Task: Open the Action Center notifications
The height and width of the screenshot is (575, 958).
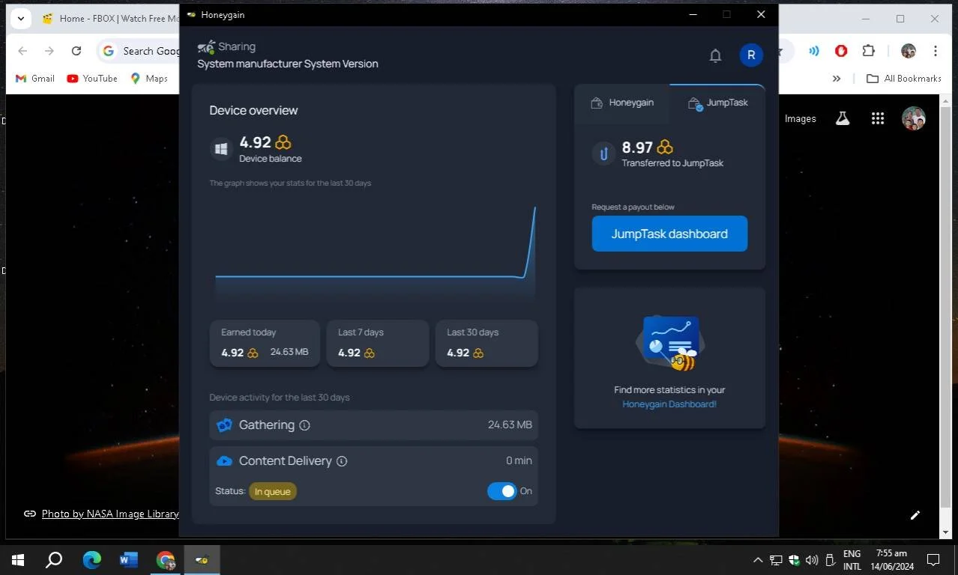Action: [x=933, y=560]
